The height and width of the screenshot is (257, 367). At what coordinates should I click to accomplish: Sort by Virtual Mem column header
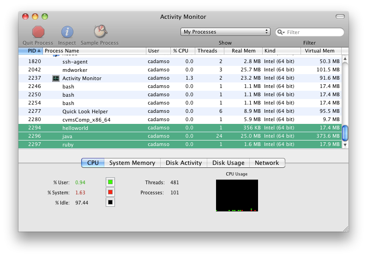[x=321, y=51]
